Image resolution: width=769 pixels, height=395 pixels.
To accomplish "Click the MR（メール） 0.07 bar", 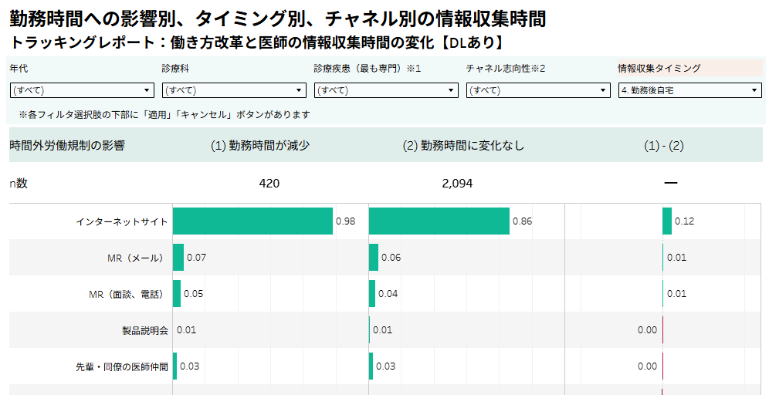I will [x=178, y=257].
